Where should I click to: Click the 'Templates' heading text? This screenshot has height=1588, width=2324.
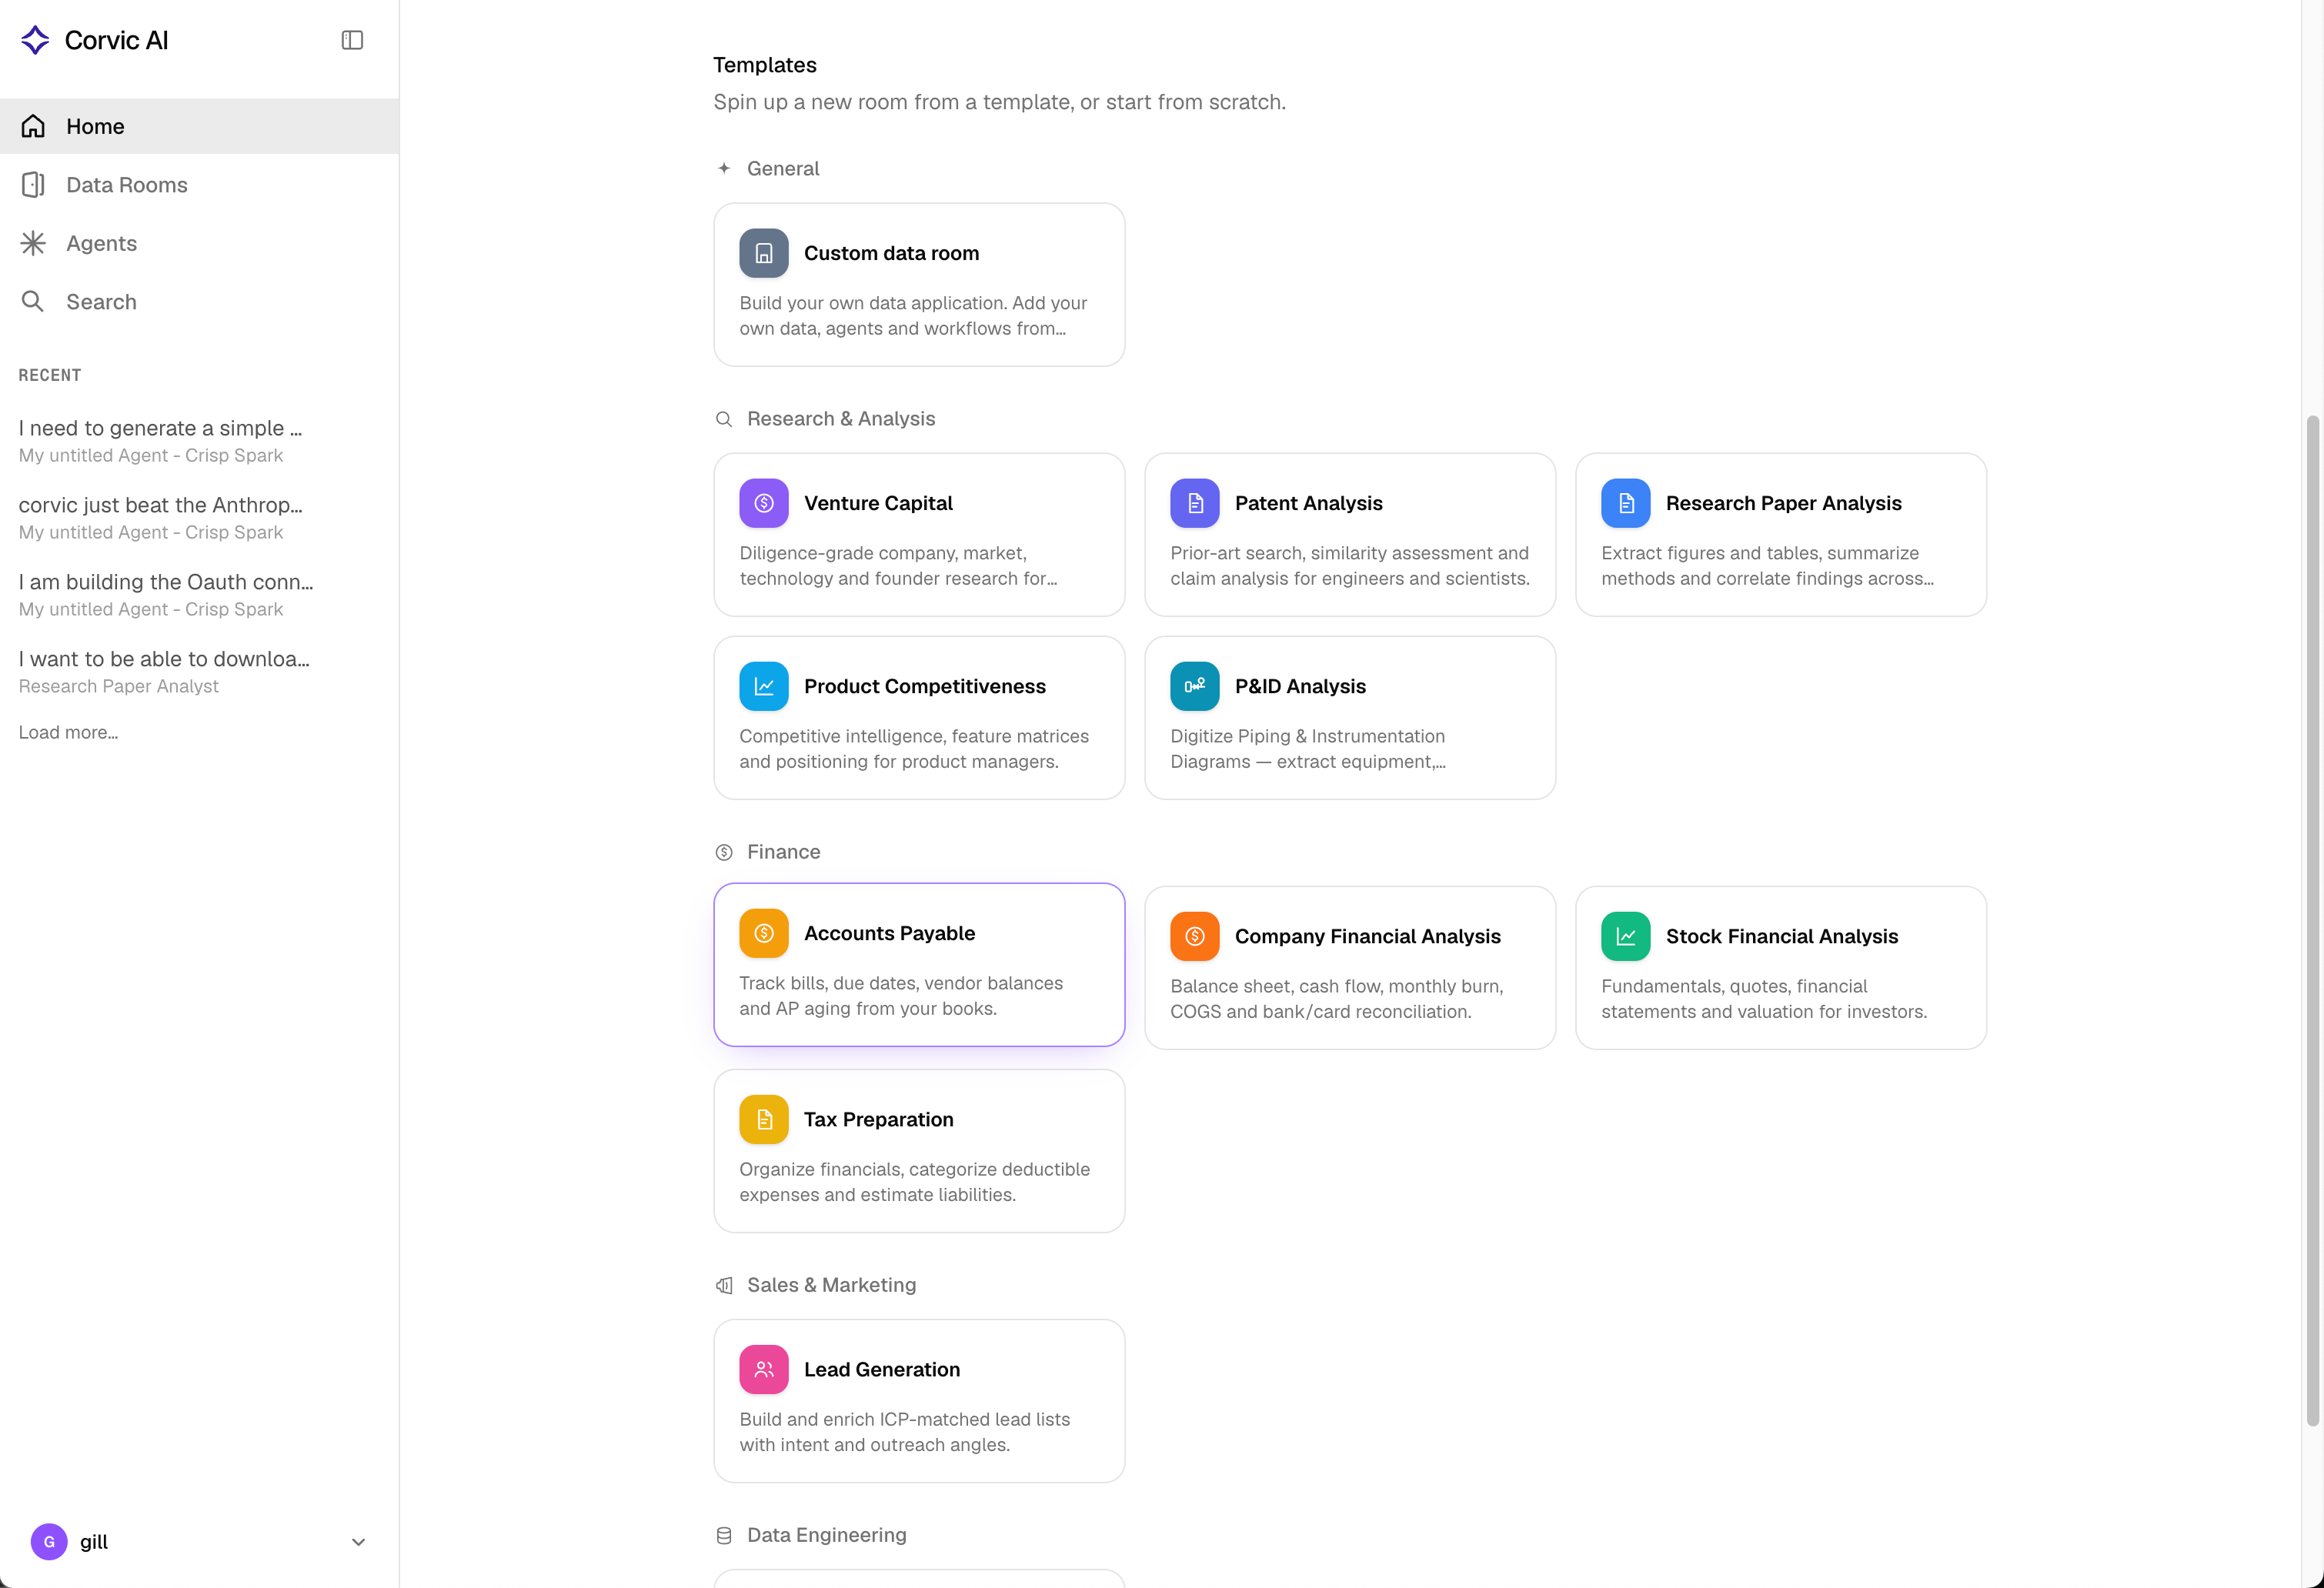pyautogui.click(x=764, y=65)
